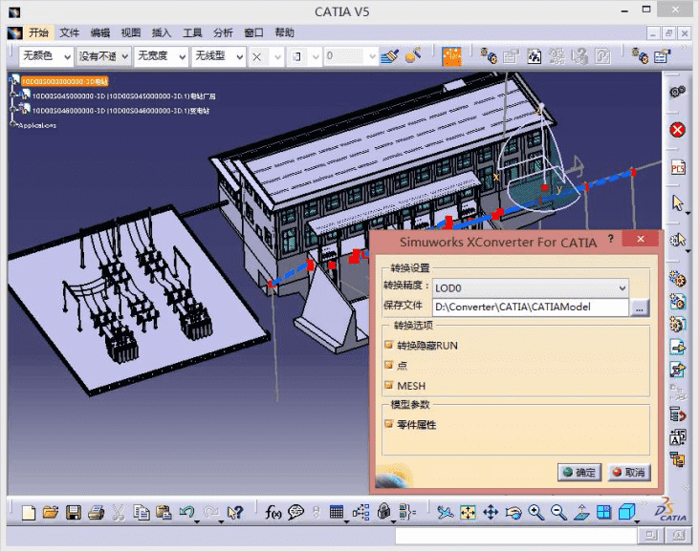This screenshot has width=699, height=552.
Task: Open the 无宽度 line width dropdown
Action: tap(161, 56)
